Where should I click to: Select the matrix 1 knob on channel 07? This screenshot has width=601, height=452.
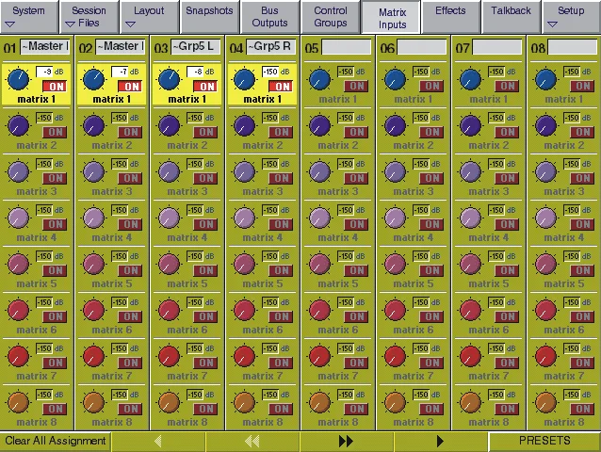[470, 80]
